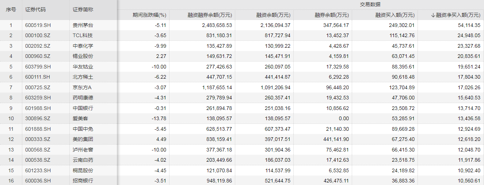Click financing buy amount 249,302.01
The height and width of the screenshot is (185, 484).
point(402,25)
